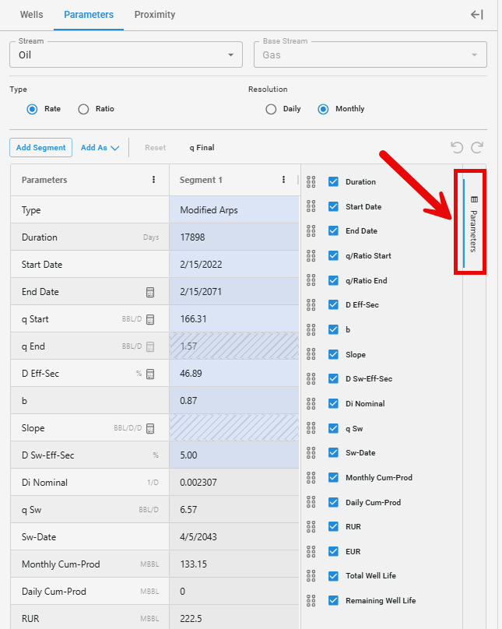Click the drag handle next to Duration

(x=311, y=182)
